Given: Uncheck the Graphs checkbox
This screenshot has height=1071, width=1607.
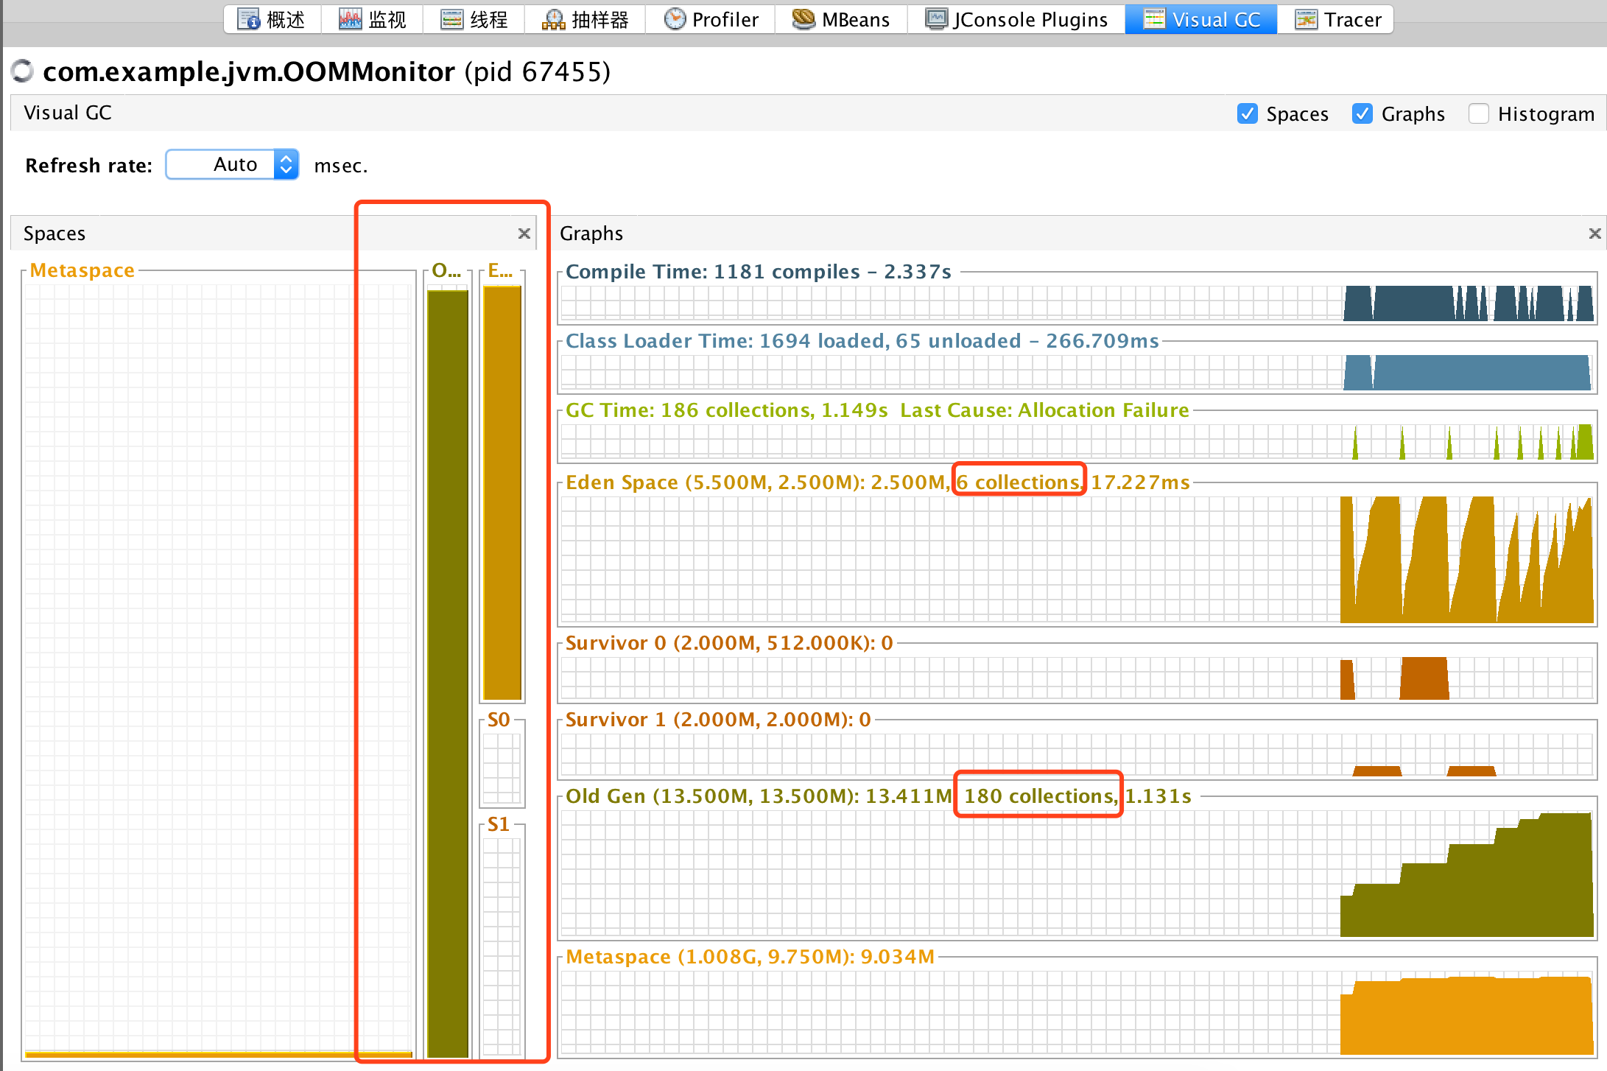Looking at the screenshot, I should tap(1362, 113).
